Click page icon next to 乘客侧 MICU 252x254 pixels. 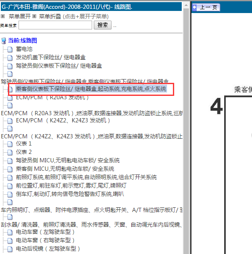(10, 169)
